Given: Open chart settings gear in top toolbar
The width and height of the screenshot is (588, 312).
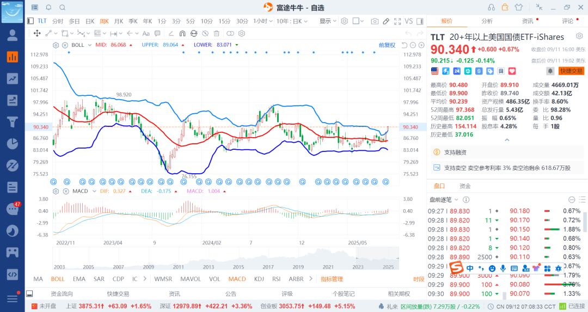Looking at the screenshot, I should point(344,21).
